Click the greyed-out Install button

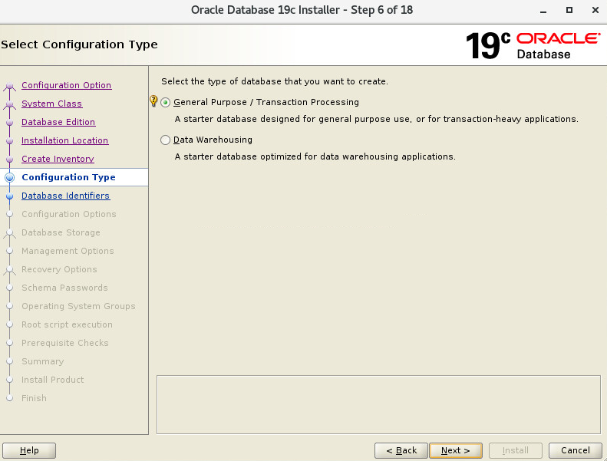tap(515, 450)
